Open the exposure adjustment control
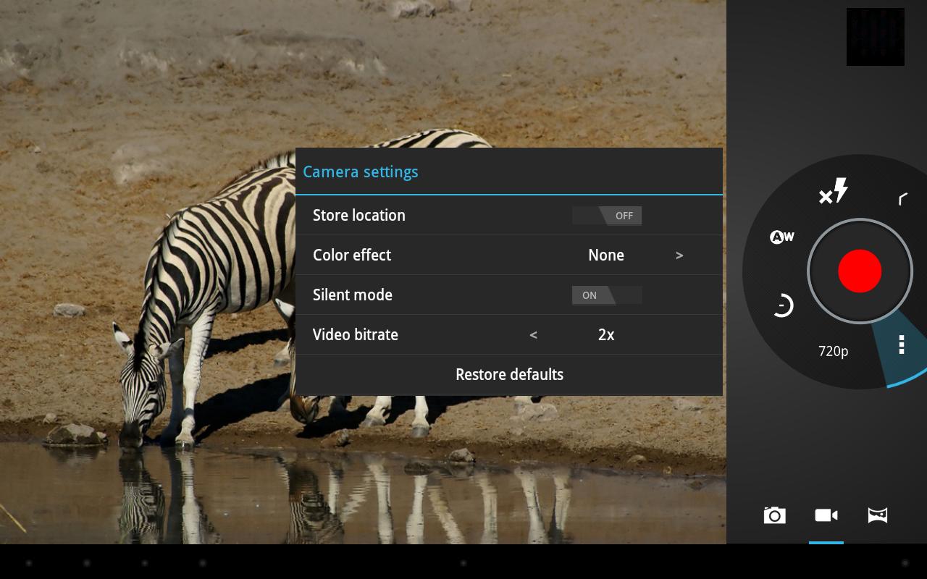The image size is (927, 579). click(784, 305)
